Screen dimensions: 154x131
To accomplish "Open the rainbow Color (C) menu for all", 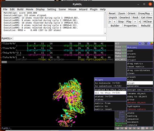I will pyautogui.click(x=151, y=44).
